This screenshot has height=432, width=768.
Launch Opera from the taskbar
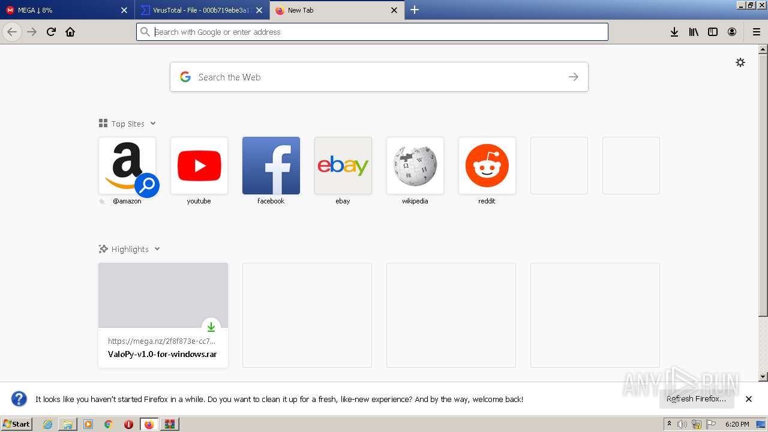point(128,424)
